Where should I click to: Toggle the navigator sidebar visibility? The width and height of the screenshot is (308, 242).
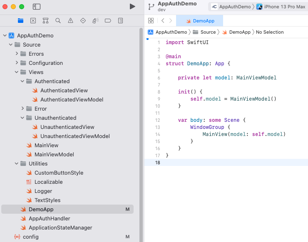coord(37,7)
